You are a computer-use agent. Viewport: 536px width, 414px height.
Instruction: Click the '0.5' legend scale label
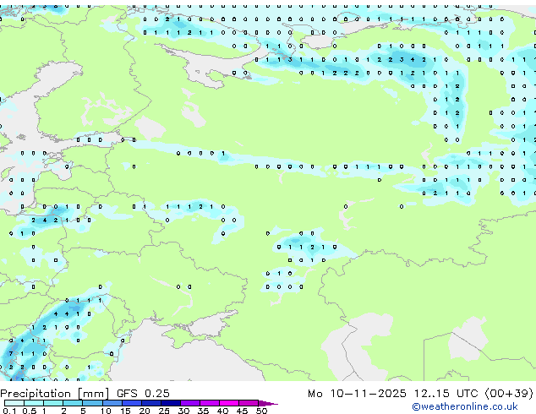[30, 411]
